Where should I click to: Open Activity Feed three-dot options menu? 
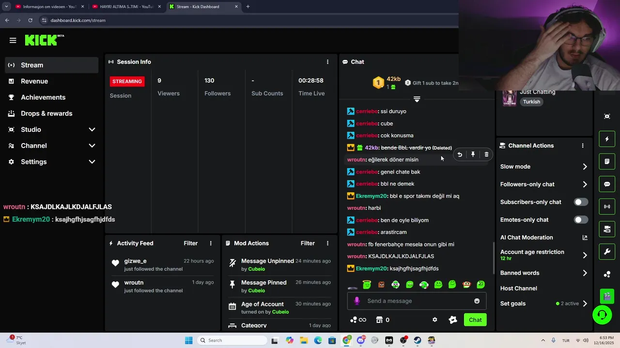tap(211, 244)
